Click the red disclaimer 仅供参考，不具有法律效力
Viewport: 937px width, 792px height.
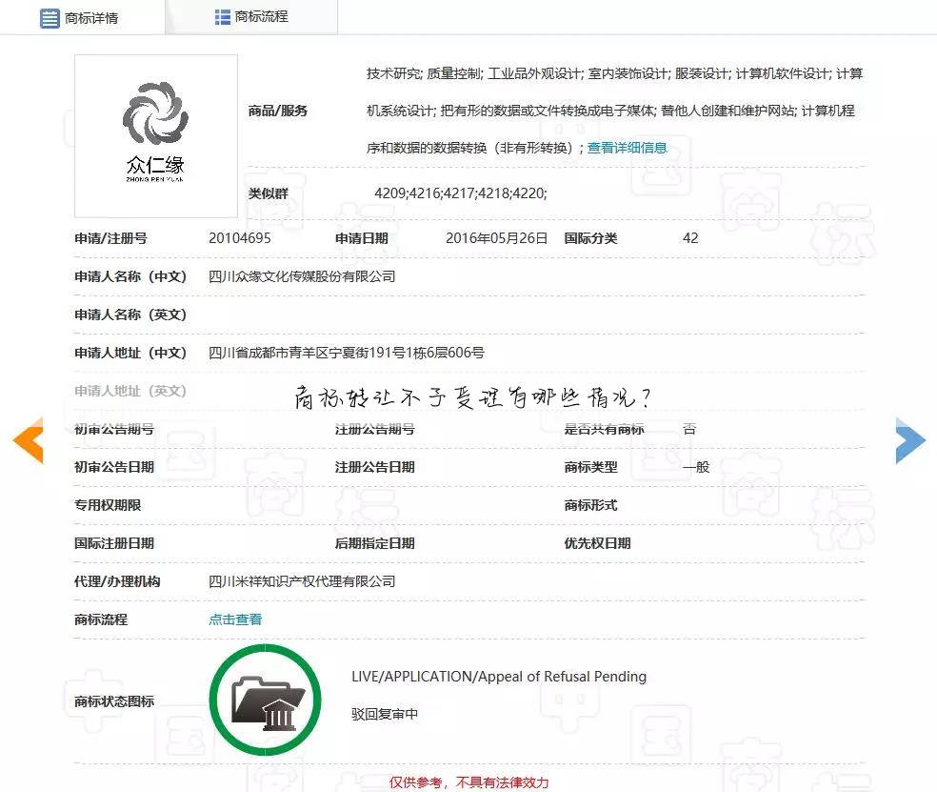(x=468, y=781)
